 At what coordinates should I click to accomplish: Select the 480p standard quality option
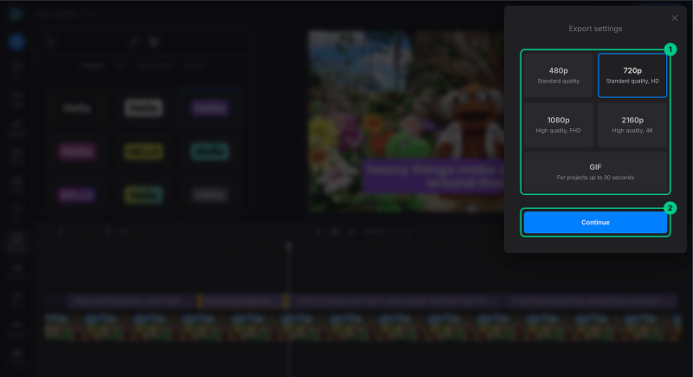click(558, 75)
